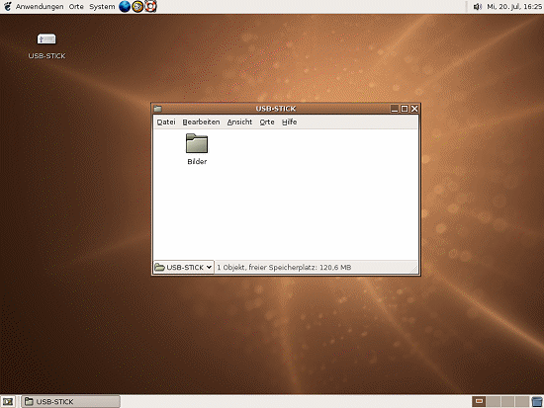Open the Anwendungen panel menu
The height and width of the screenshot is (408, 544).
pyautogui.click(x=40, y=7)
